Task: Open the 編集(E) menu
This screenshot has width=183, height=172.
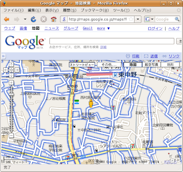Action: [x=34, y=10]
